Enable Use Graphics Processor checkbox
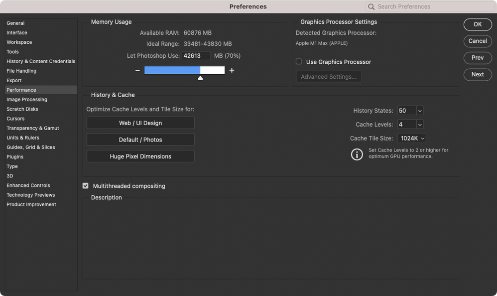 point(299,62)
